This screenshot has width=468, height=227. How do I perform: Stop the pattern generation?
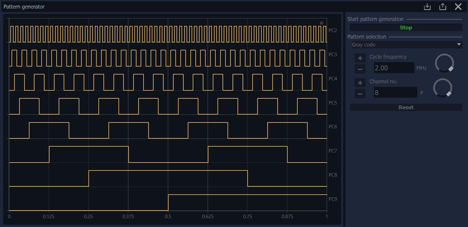pyautogui.click(x=406, y=28)
